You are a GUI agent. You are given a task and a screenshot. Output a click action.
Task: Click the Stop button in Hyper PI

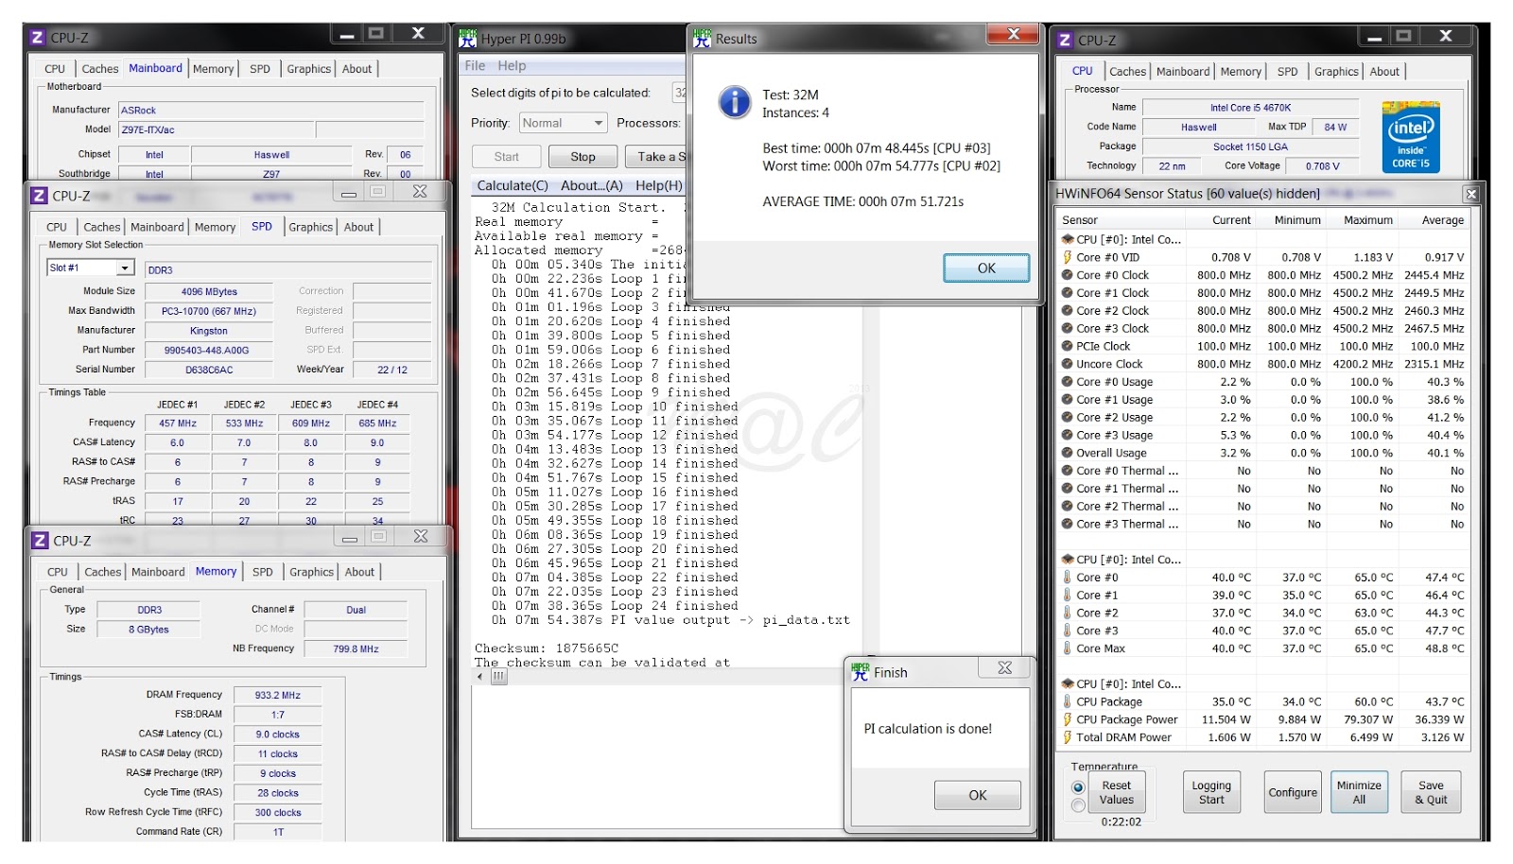coord(583,157)
